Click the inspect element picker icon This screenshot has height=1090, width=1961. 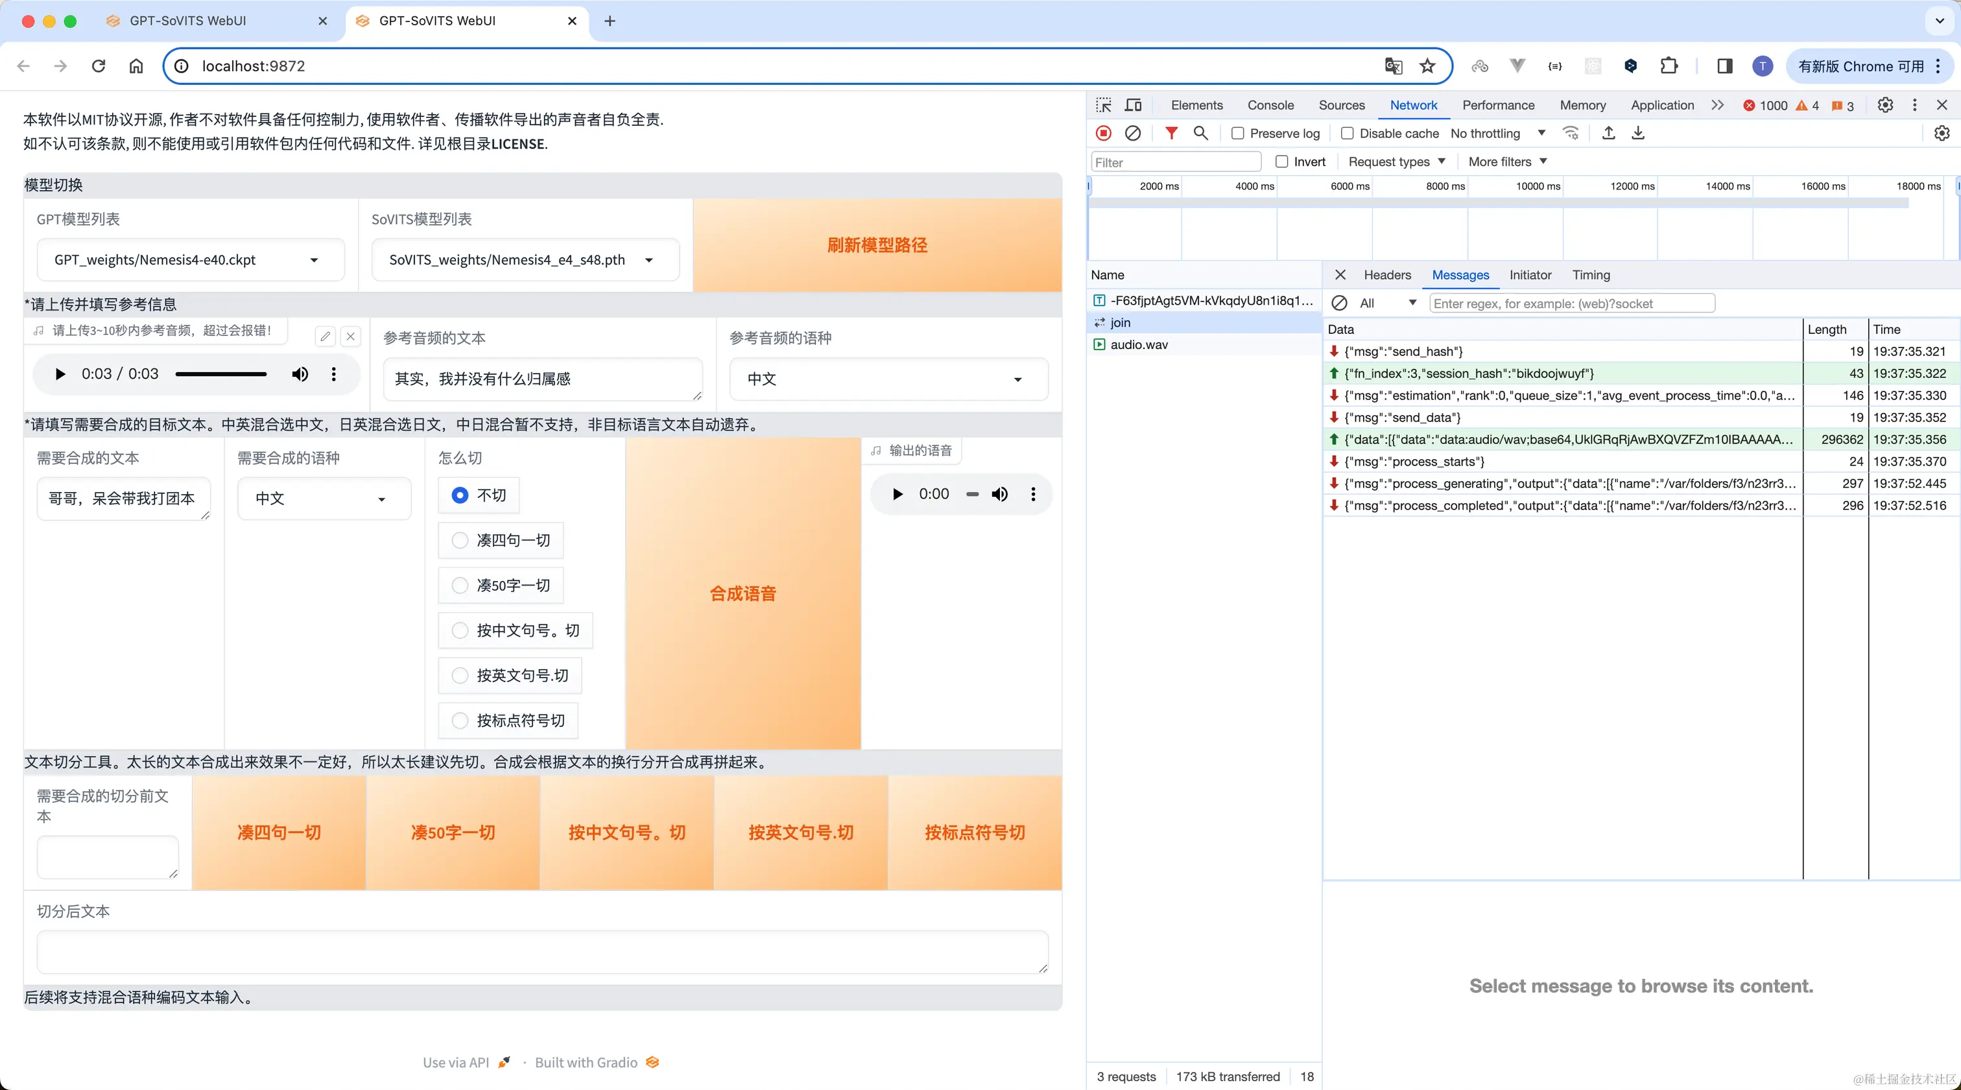click(x=1104, y=105)
